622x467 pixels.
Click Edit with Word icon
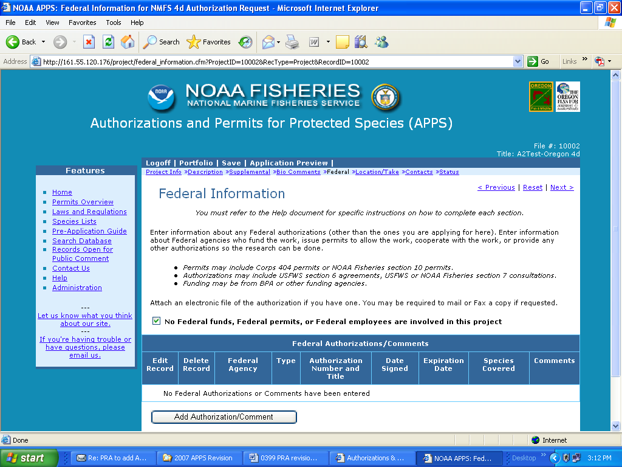click(314, 42)
